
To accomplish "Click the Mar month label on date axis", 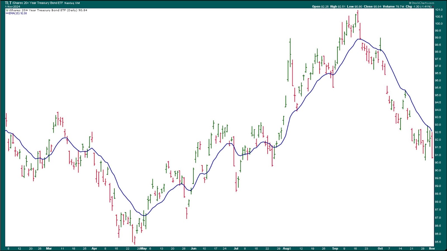I will tap(49, 248).
